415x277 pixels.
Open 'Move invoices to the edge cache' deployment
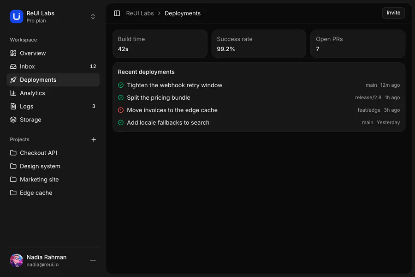[x=259, y=110]
